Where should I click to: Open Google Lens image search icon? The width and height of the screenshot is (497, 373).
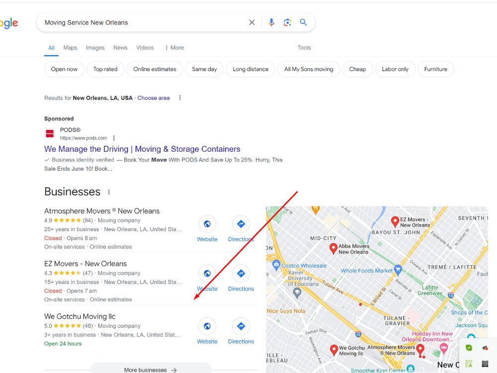[287, 22]
